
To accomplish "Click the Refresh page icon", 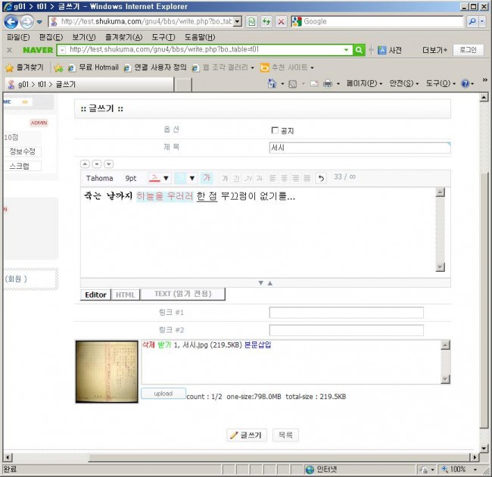I will [266, 22].
